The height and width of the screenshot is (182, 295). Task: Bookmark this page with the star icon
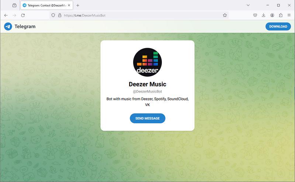click(225, 15)
